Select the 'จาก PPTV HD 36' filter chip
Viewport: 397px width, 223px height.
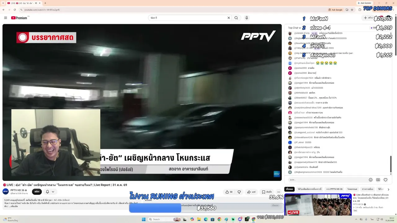tap(334, 189)
